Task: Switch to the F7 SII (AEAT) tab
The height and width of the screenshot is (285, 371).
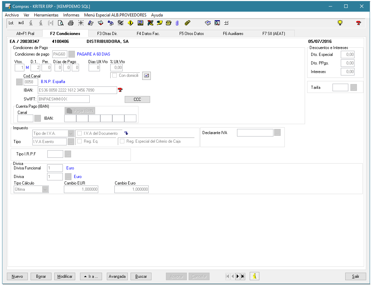Action: pyautogui.click(x=273, y=33)
